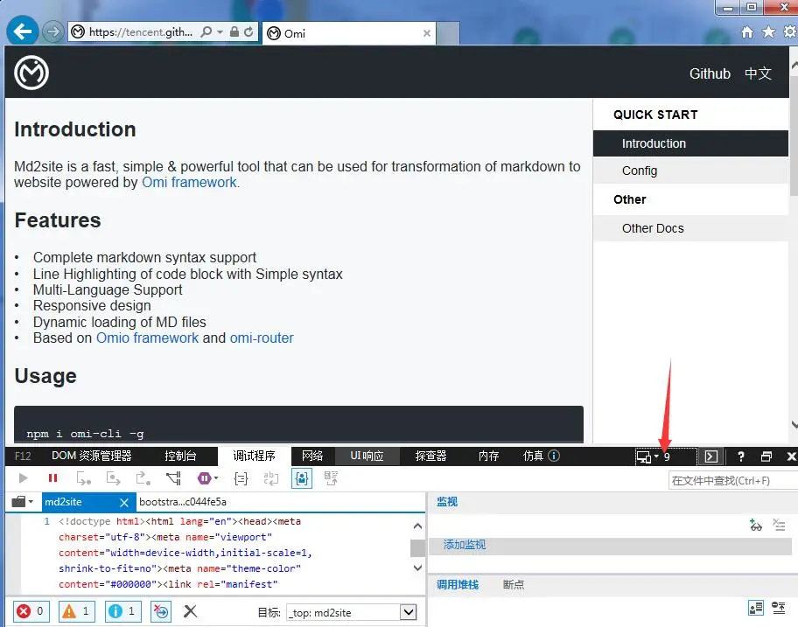
Task: Click the purple exception behavior icon
Action: point(204,478)
